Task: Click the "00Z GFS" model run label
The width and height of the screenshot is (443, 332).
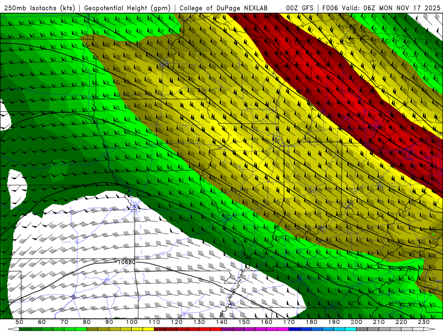Action: (300, 8)
